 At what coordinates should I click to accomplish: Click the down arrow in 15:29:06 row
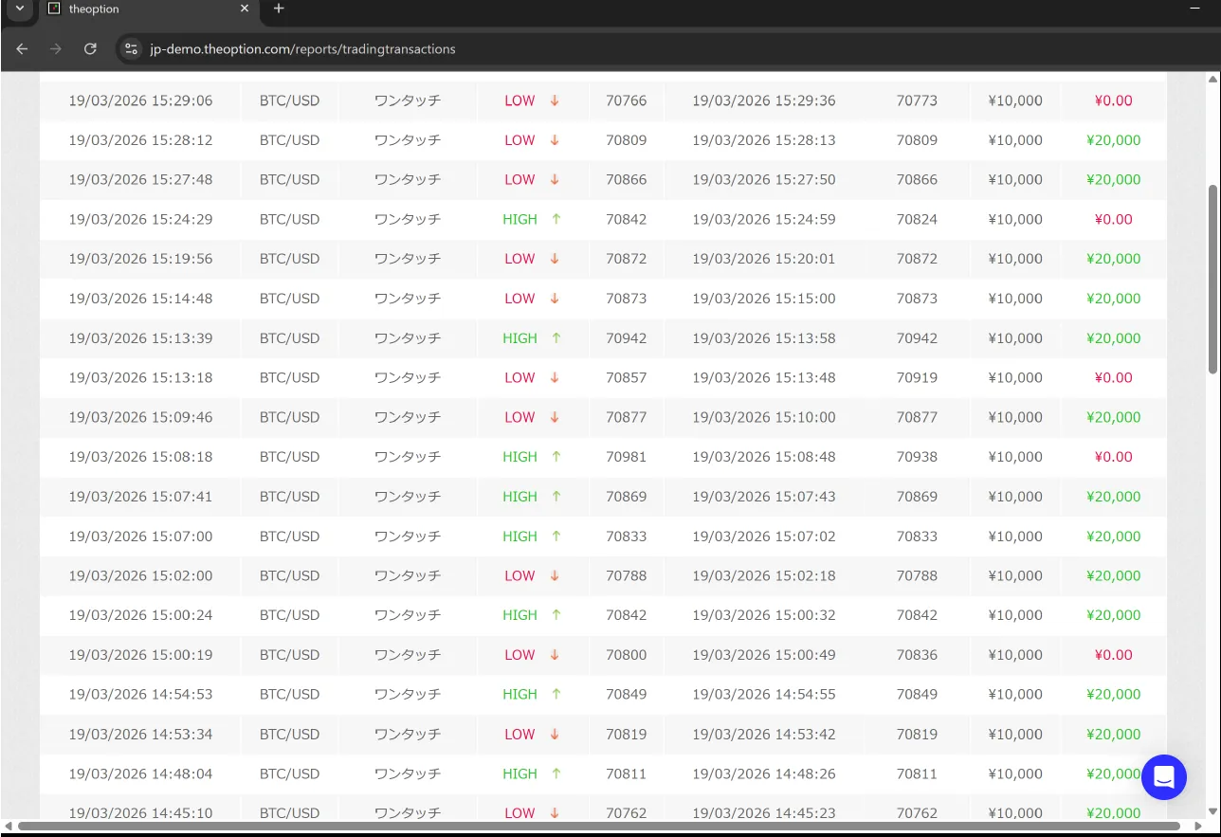[x=555, y=100]
